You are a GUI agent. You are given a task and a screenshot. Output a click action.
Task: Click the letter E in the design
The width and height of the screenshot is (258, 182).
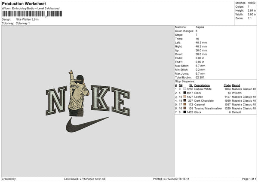coord(121,101)
